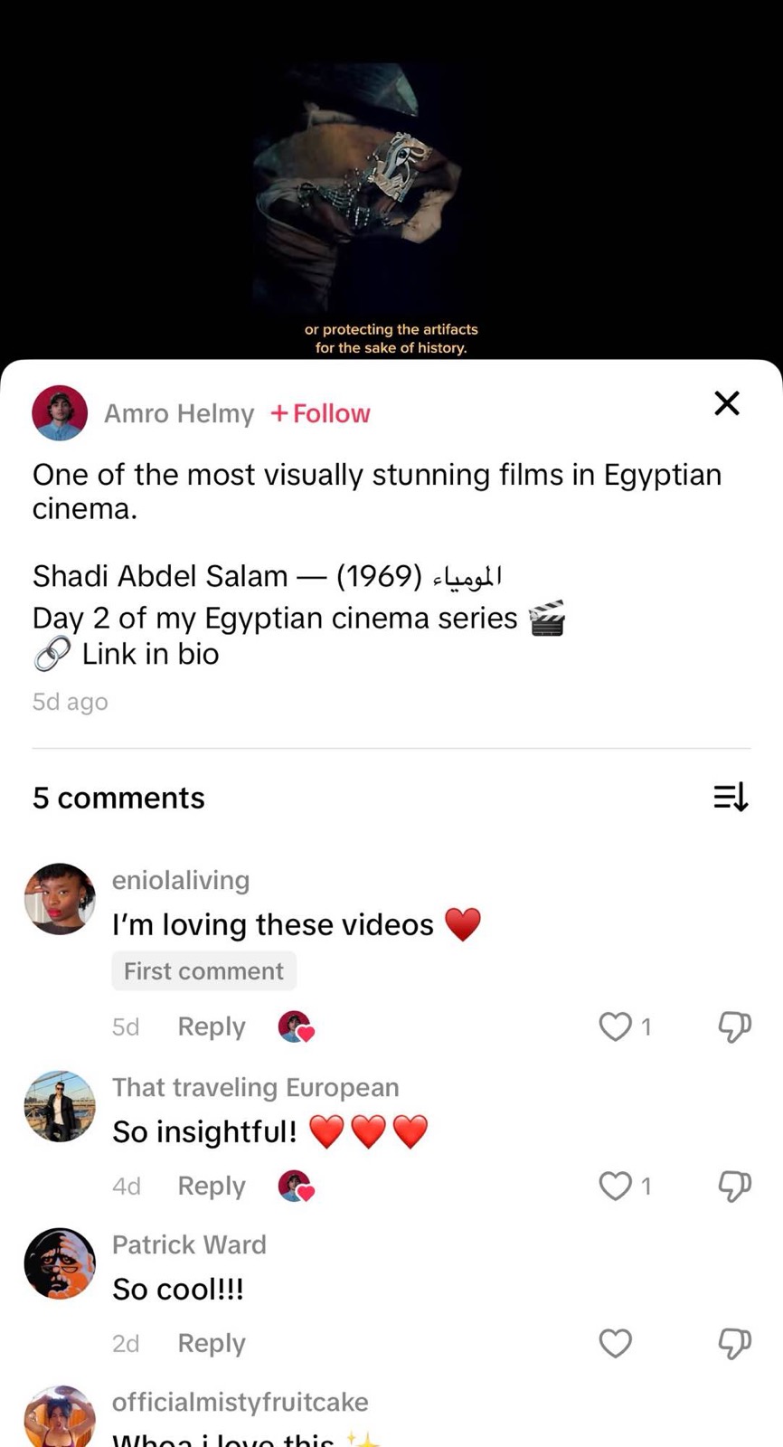783x1447 pixels.
Task: Open Amro Helmy's profile picture
Action: 60,413
